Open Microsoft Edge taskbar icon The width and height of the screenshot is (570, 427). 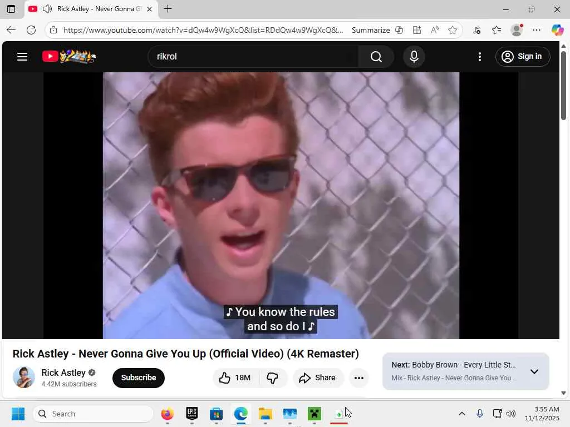(x=241, y=414)
